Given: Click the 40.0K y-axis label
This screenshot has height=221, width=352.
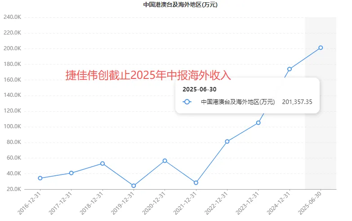Looking at the screenshot, I should tap(14, 173).
